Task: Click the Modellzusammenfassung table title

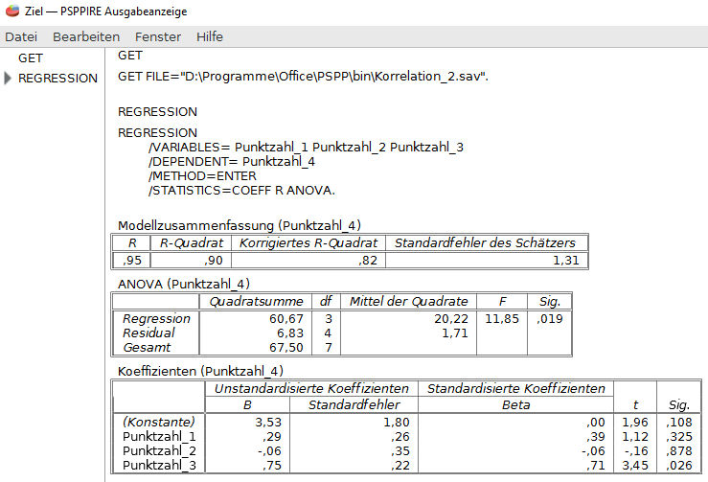Action: click(x=239, y=225)
